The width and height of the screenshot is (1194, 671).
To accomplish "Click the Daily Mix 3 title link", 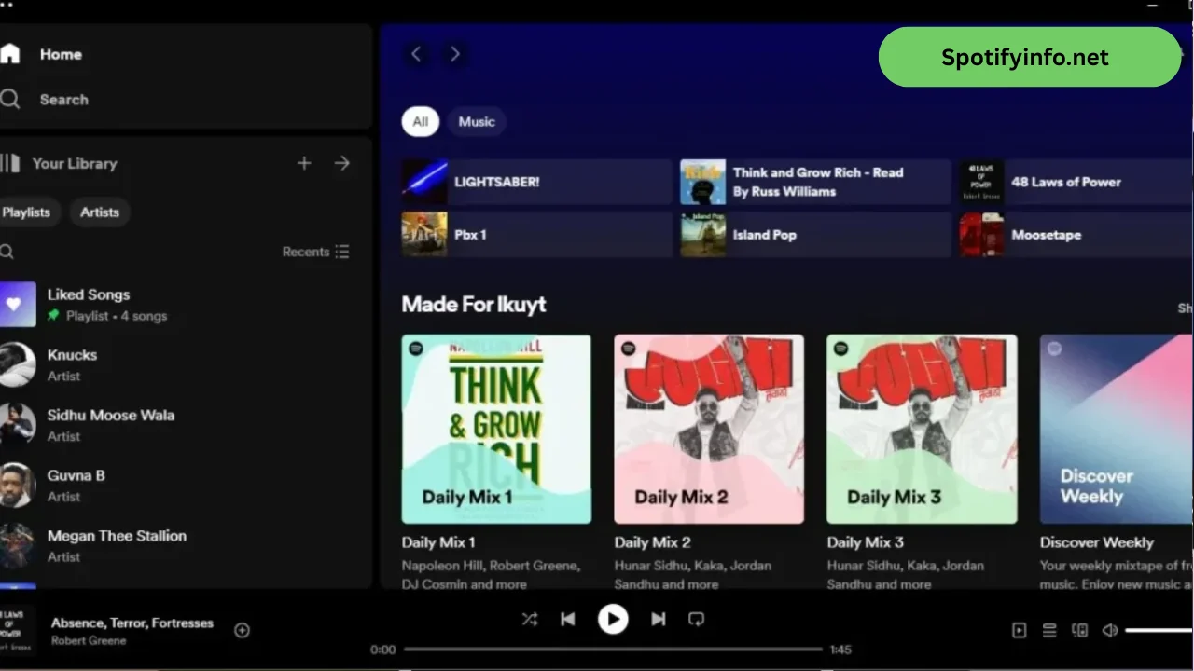I will tap(865, 542).
